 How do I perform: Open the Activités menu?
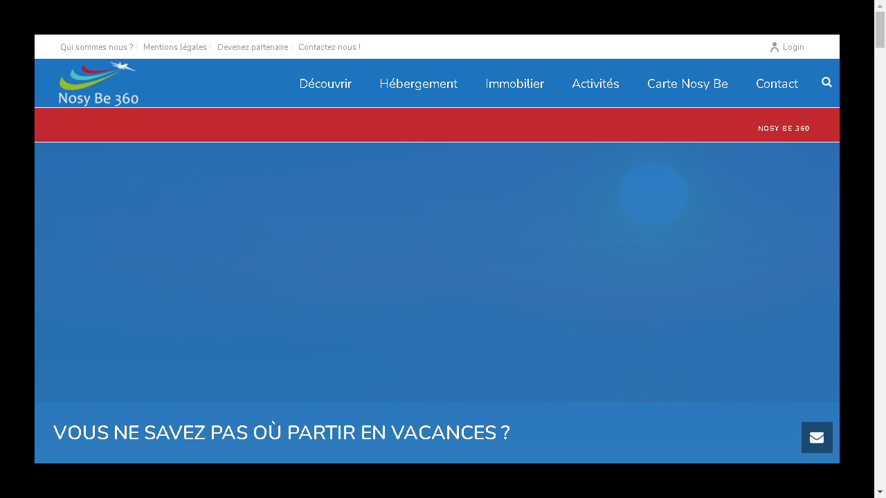[595, 84]
